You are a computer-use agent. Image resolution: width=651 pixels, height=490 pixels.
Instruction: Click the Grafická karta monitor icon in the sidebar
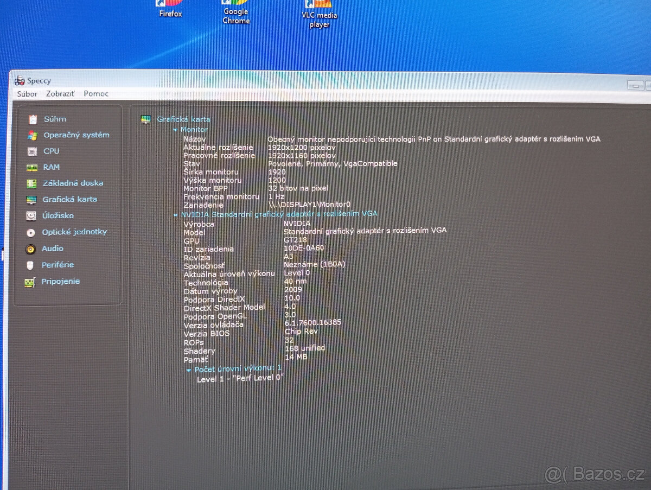coord(31,200)
